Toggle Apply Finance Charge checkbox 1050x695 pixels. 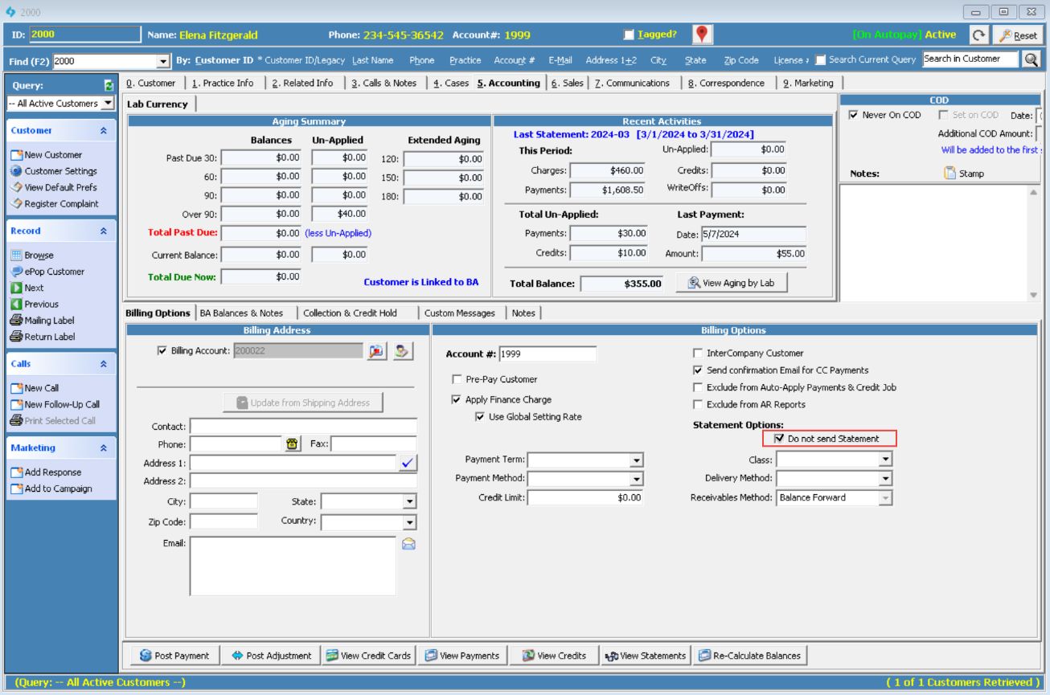(x=457, y=399)
